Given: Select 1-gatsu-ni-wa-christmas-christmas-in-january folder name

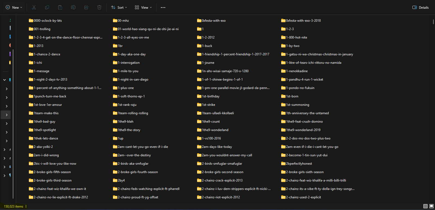Looking at the screenshot, I should coord(320,54).
